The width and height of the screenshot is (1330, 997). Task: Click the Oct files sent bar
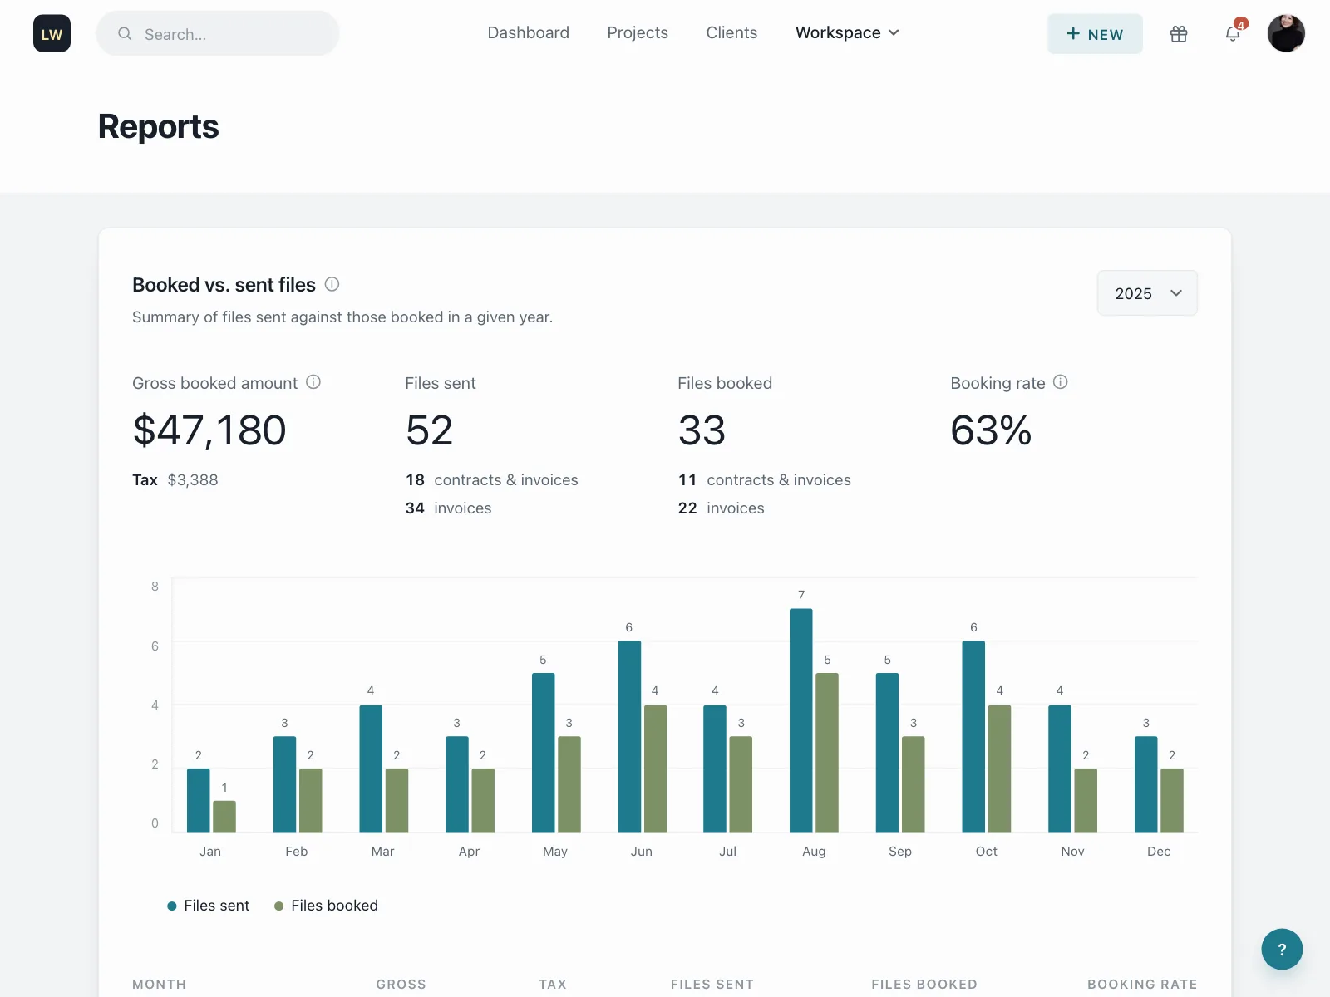point(973,736)
